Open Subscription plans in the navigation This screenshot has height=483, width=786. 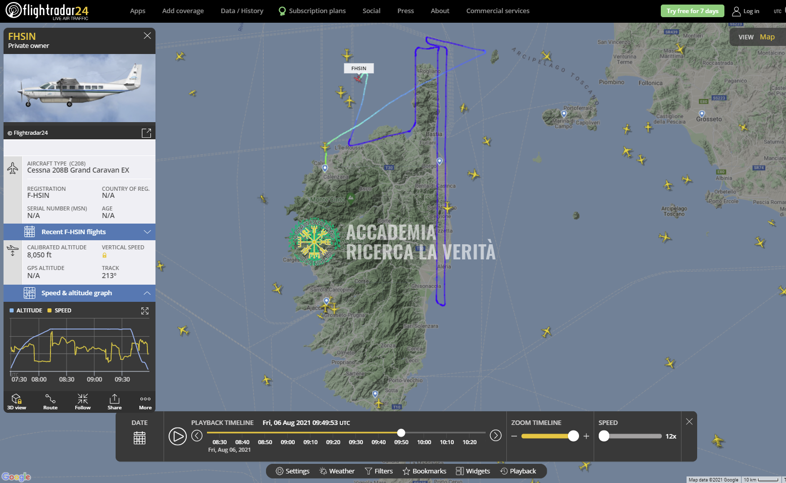[312, 11]
